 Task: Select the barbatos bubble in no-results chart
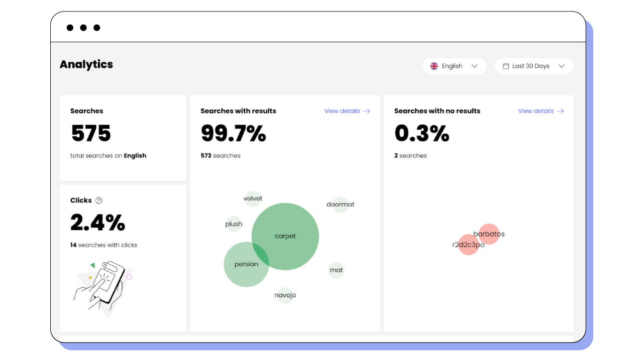pyautogui.click(x=489, y=235)
